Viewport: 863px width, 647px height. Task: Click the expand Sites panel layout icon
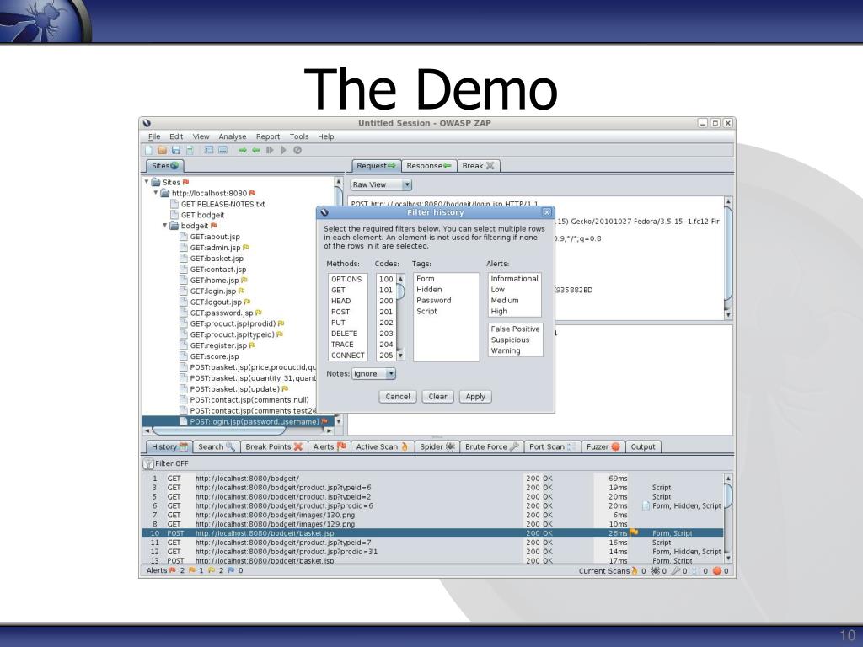(209, 150)
